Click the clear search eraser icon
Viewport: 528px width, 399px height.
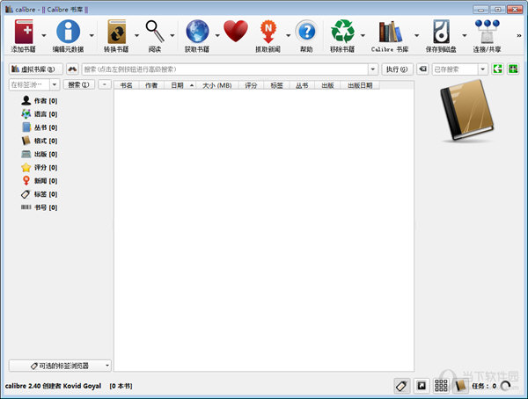422,69
